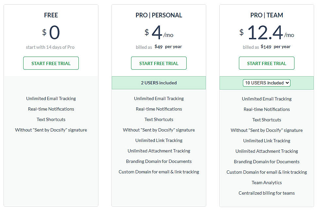Click the billed as $49 per year text
The height and width of the screenshot is (210, 318).
[x=159, y=46]
